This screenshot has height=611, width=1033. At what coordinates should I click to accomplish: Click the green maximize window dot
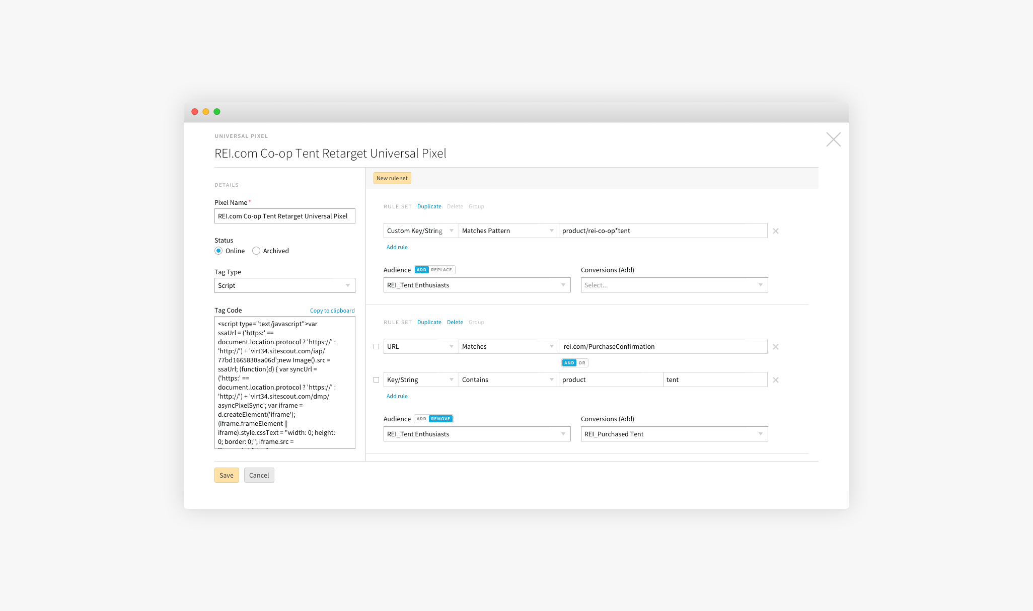(217, 112)
